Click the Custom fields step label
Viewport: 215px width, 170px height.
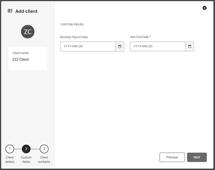26,160
